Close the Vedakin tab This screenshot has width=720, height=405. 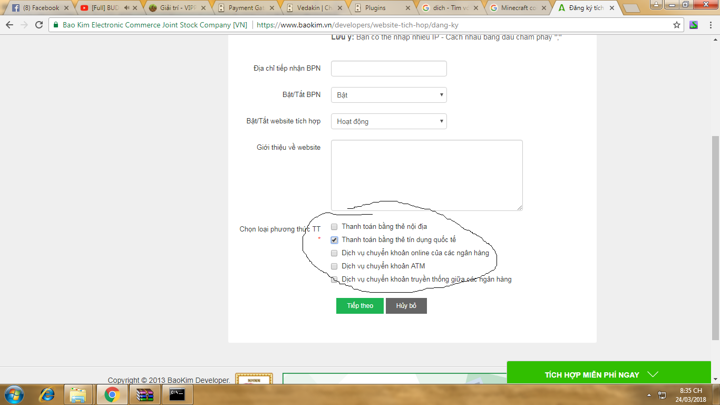pos(340,8)
